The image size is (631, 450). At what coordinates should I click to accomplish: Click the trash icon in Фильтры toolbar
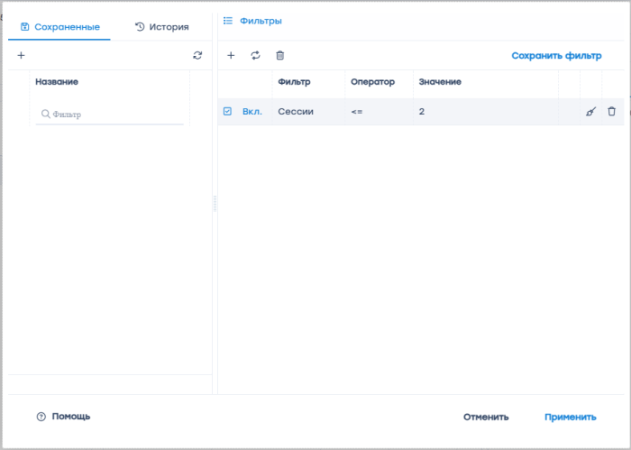tap(279, 56)
